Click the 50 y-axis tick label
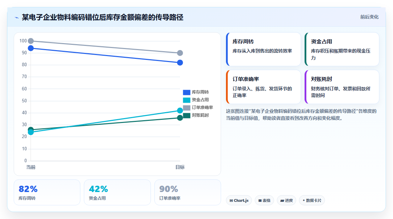Screen dimensions: 393x219 (24, 101)
